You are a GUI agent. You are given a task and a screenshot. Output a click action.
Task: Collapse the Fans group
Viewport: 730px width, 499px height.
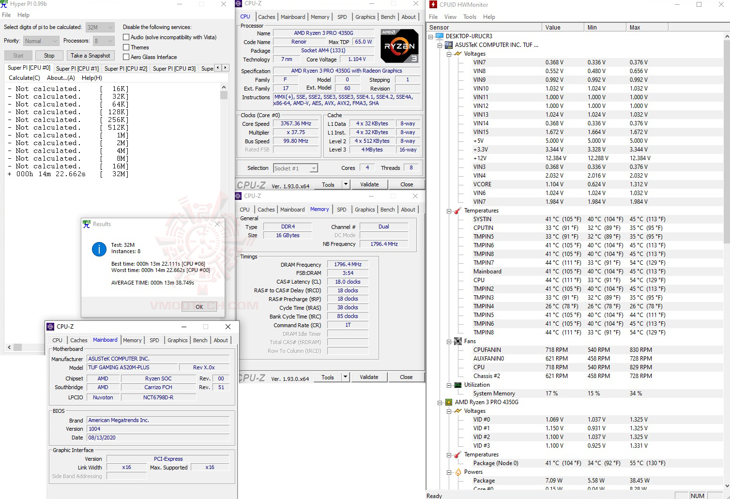(449, 341)
